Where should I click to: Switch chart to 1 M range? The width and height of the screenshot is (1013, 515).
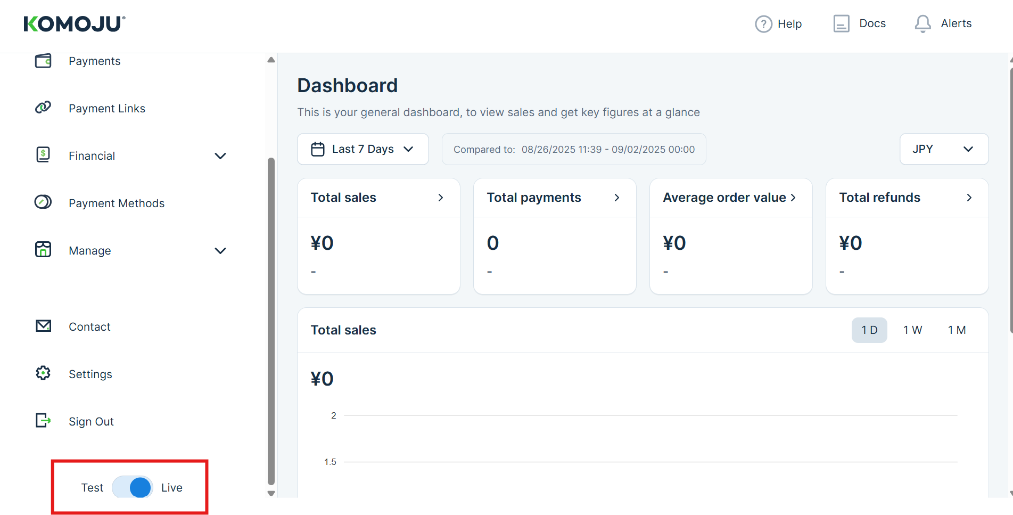pos(957,330)
